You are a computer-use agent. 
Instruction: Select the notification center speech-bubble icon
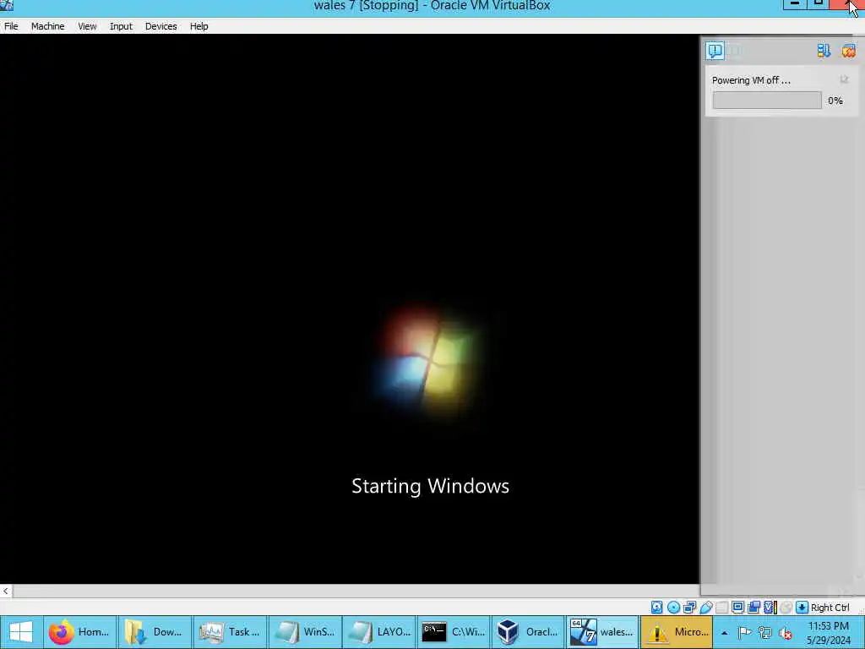[x=715, y=51]
